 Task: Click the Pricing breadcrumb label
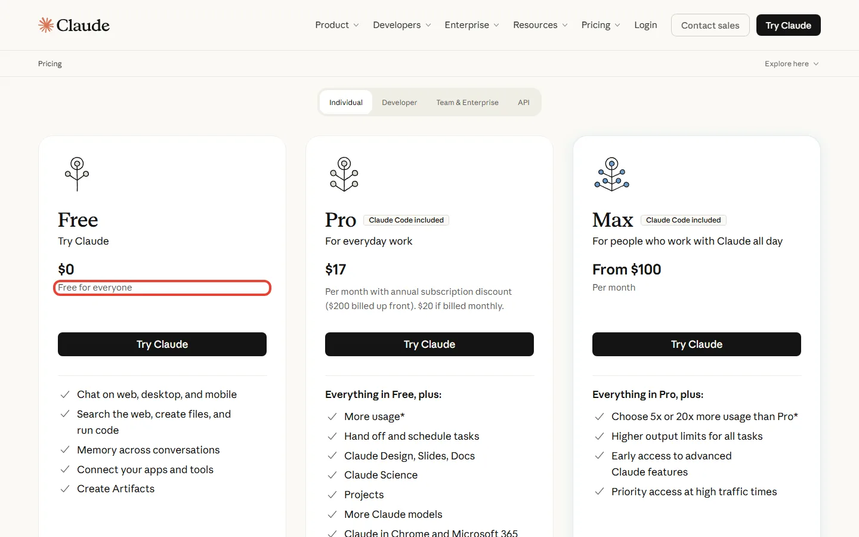[x=50, y=64]
